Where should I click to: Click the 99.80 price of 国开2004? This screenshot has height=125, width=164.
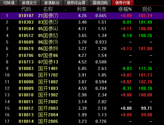[x=146, y=115]
